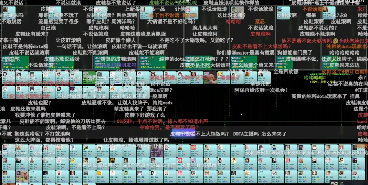Select the green 水系2号 team panel
The image size is (368, 185).
[61, 62]
